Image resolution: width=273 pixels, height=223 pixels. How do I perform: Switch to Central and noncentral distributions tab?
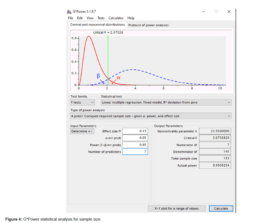(x=97, y=25)
